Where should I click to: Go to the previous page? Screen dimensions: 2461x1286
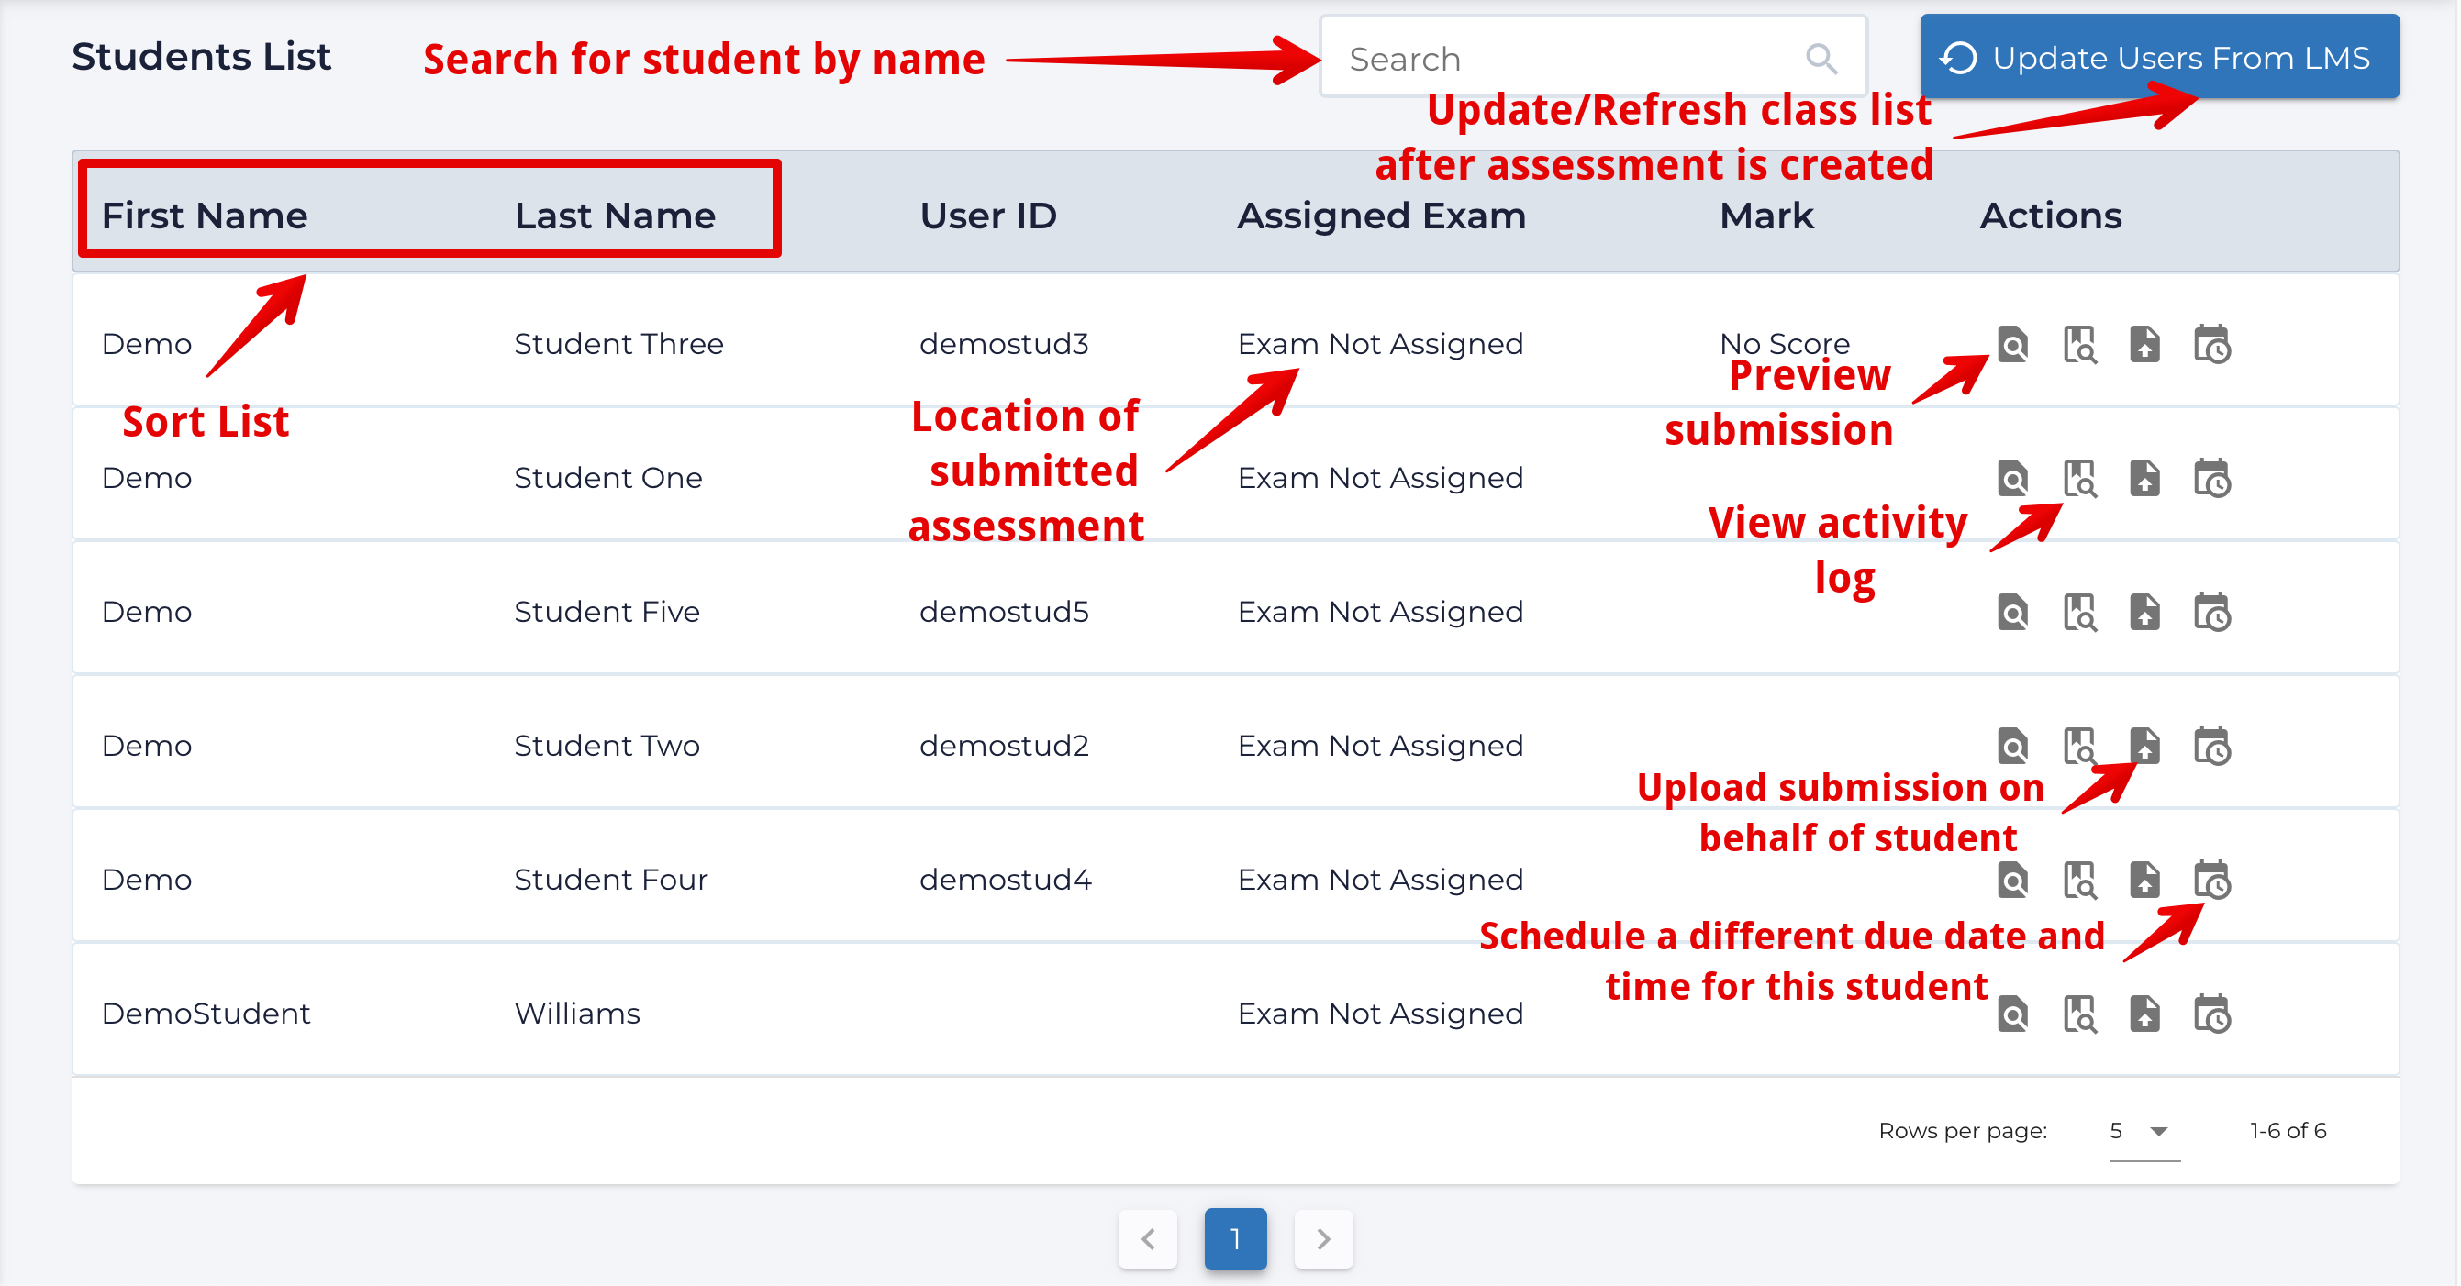[1147, 1239]
